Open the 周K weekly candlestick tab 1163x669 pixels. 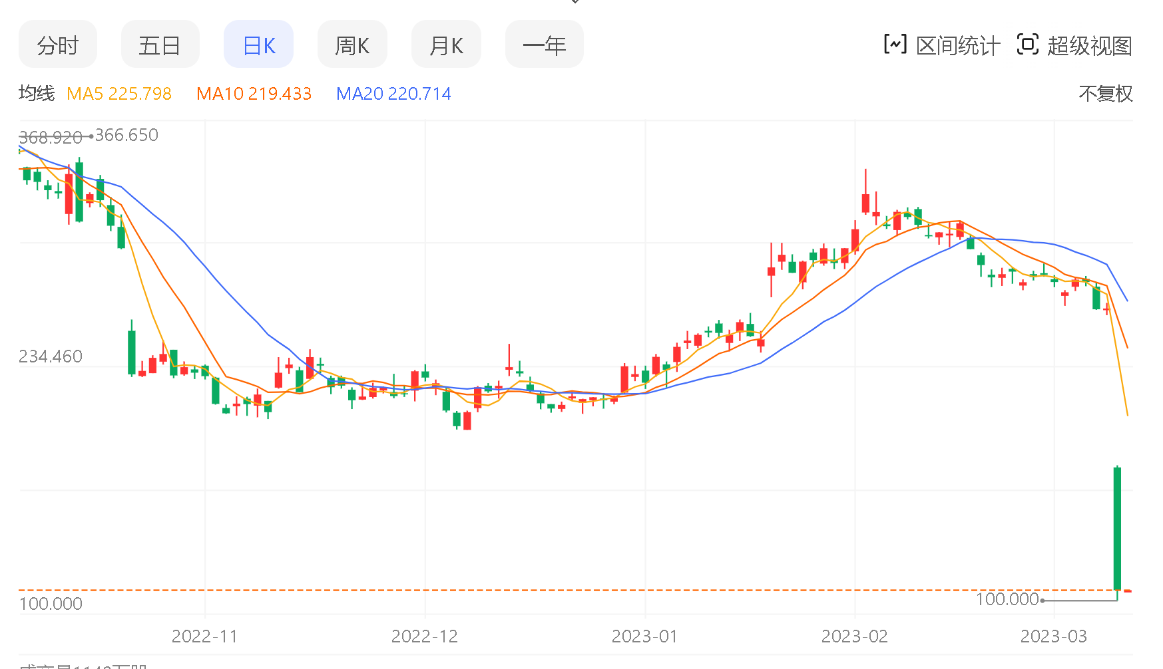point(352,45)
